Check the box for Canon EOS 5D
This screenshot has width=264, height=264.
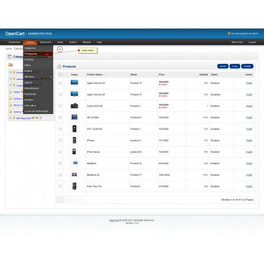[60, 106]
